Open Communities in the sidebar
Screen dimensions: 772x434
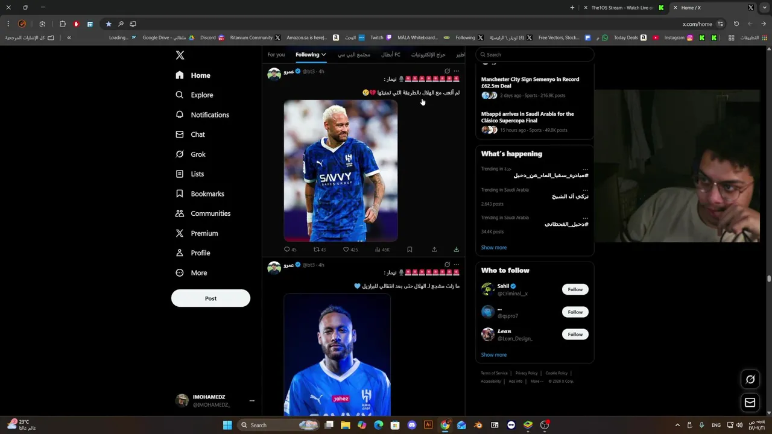pos(203,213)
